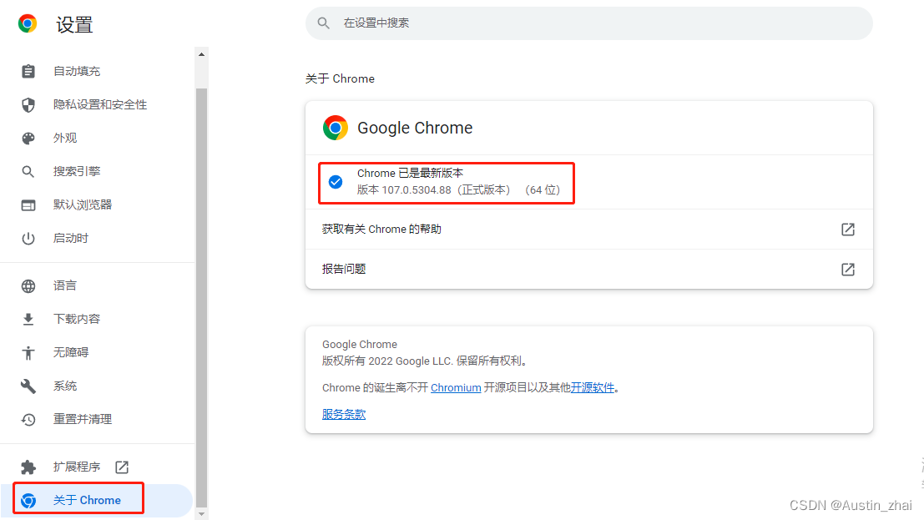Click the blue checkmark beside Chrome 已是最新版本
924x520 pixels.
[x=336, y=182]
